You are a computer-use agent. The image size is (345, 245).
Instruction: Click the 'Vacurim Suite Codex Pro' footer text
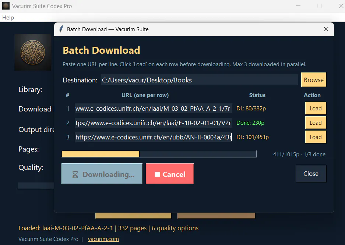click(x=48, y=239)
